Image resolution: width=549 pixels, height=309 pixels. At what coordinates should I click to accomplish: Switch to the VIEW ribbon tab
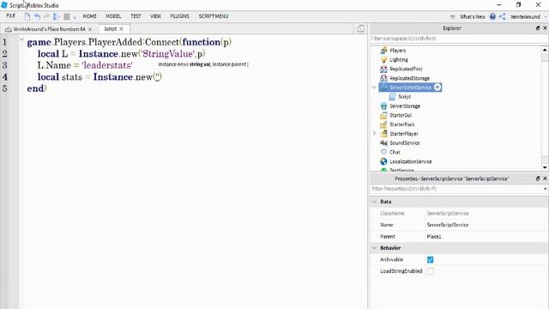click(155, 16)
